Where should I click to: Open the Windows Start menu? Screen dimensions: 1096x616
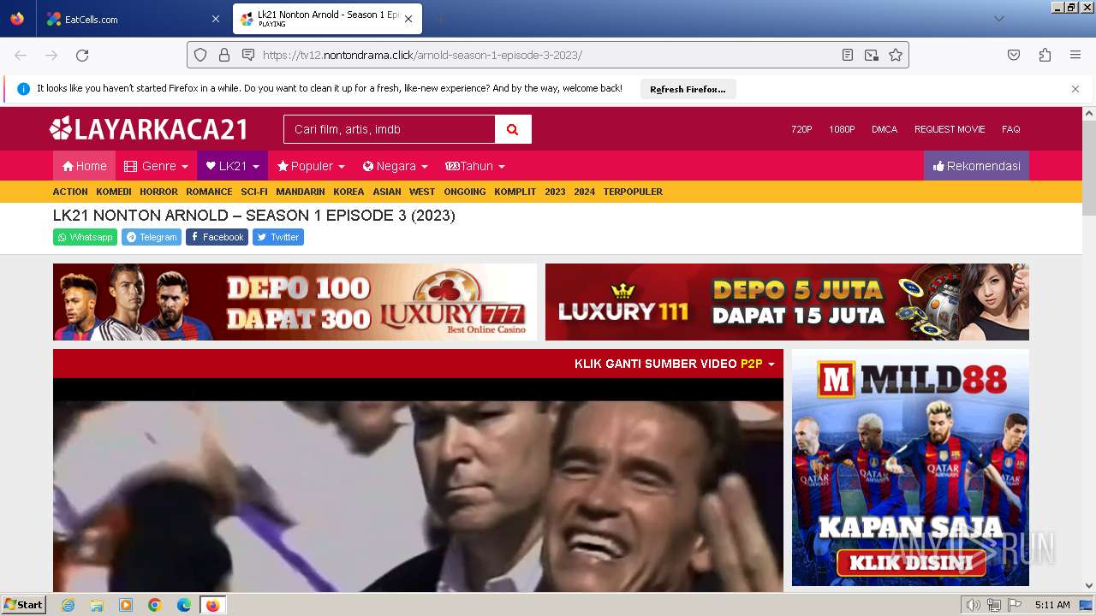click(23, 605)
